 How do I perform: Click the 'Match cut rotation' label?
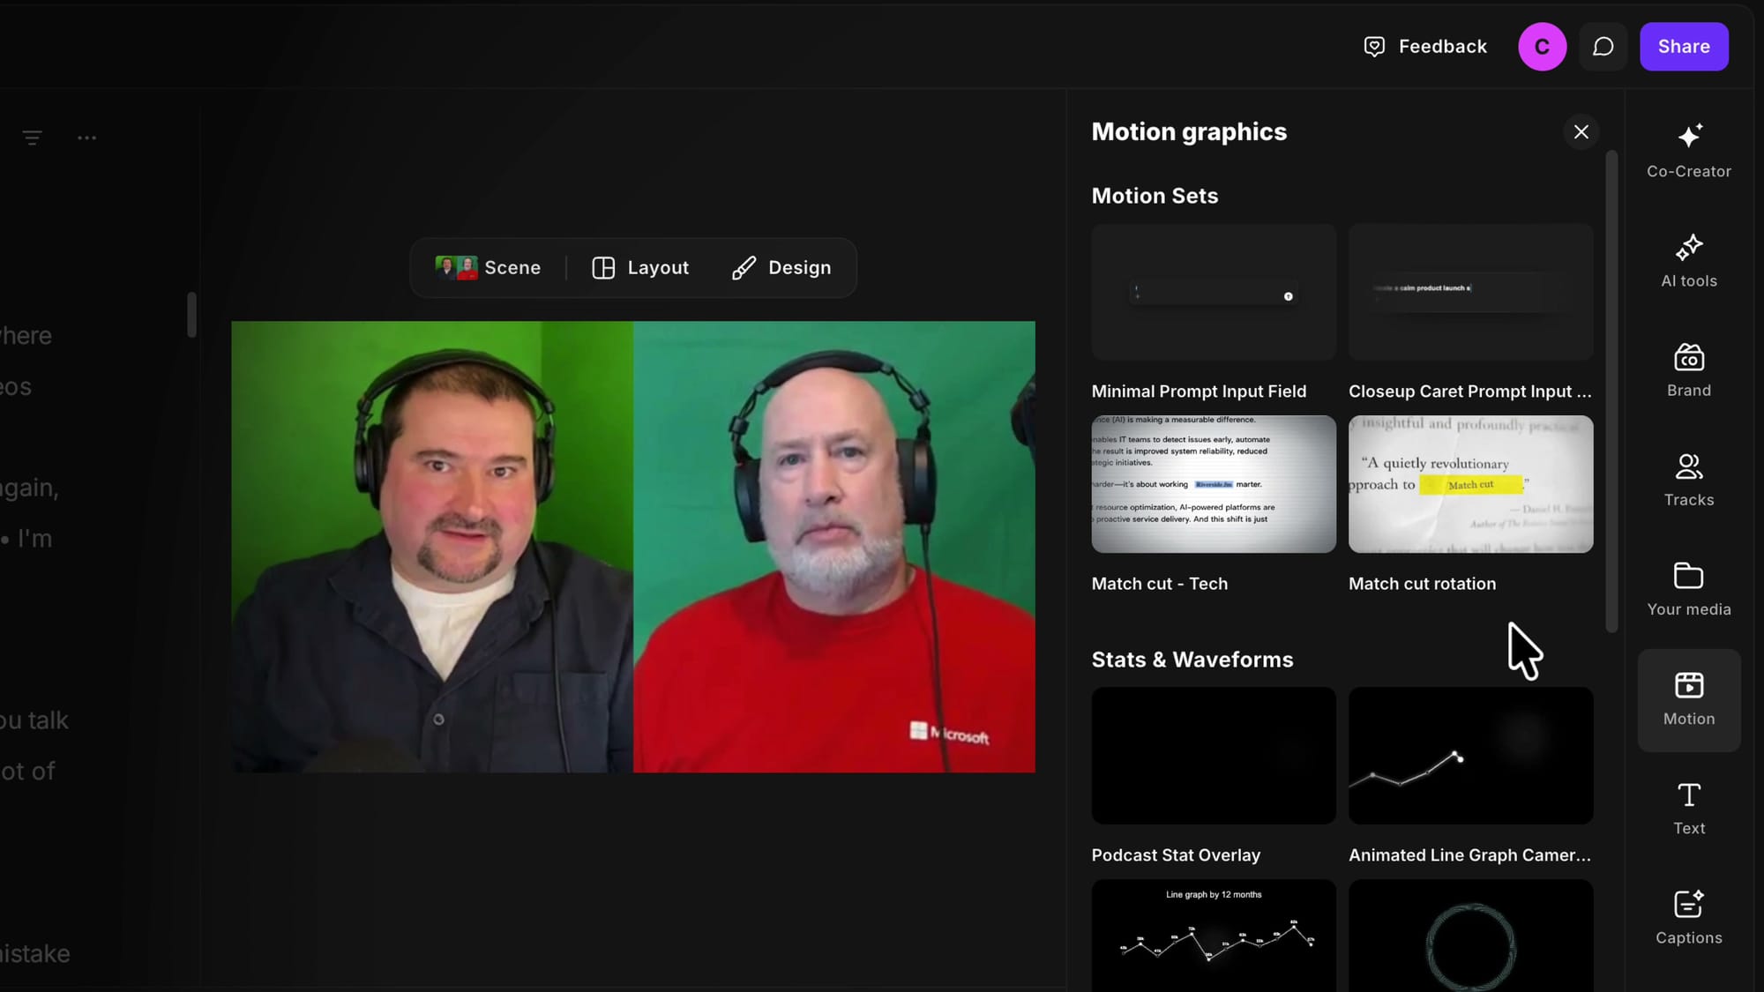[1422, 584]
